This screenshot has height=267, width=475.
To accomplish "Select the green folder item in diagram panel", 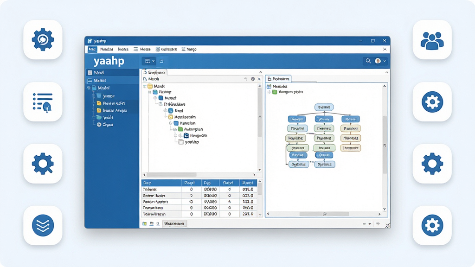I will pos(288,92).
